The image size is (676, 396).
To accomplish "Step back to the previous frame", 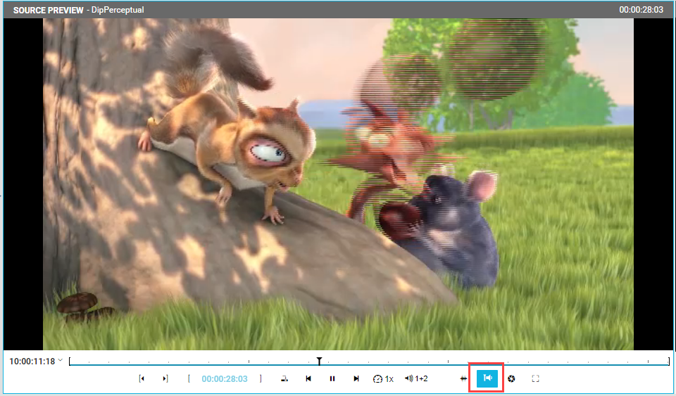I will (x=308, y=378).
